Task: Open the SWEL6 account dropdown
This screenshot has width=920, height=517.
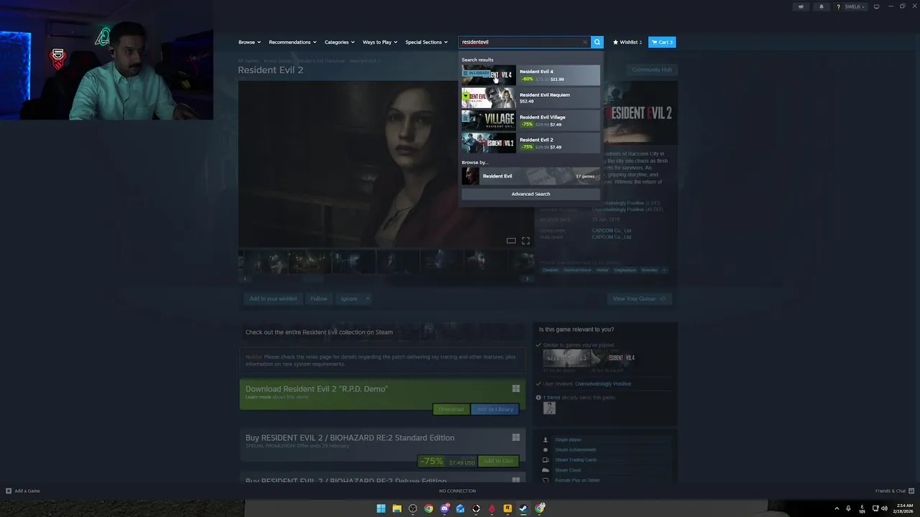Action: 852,6
